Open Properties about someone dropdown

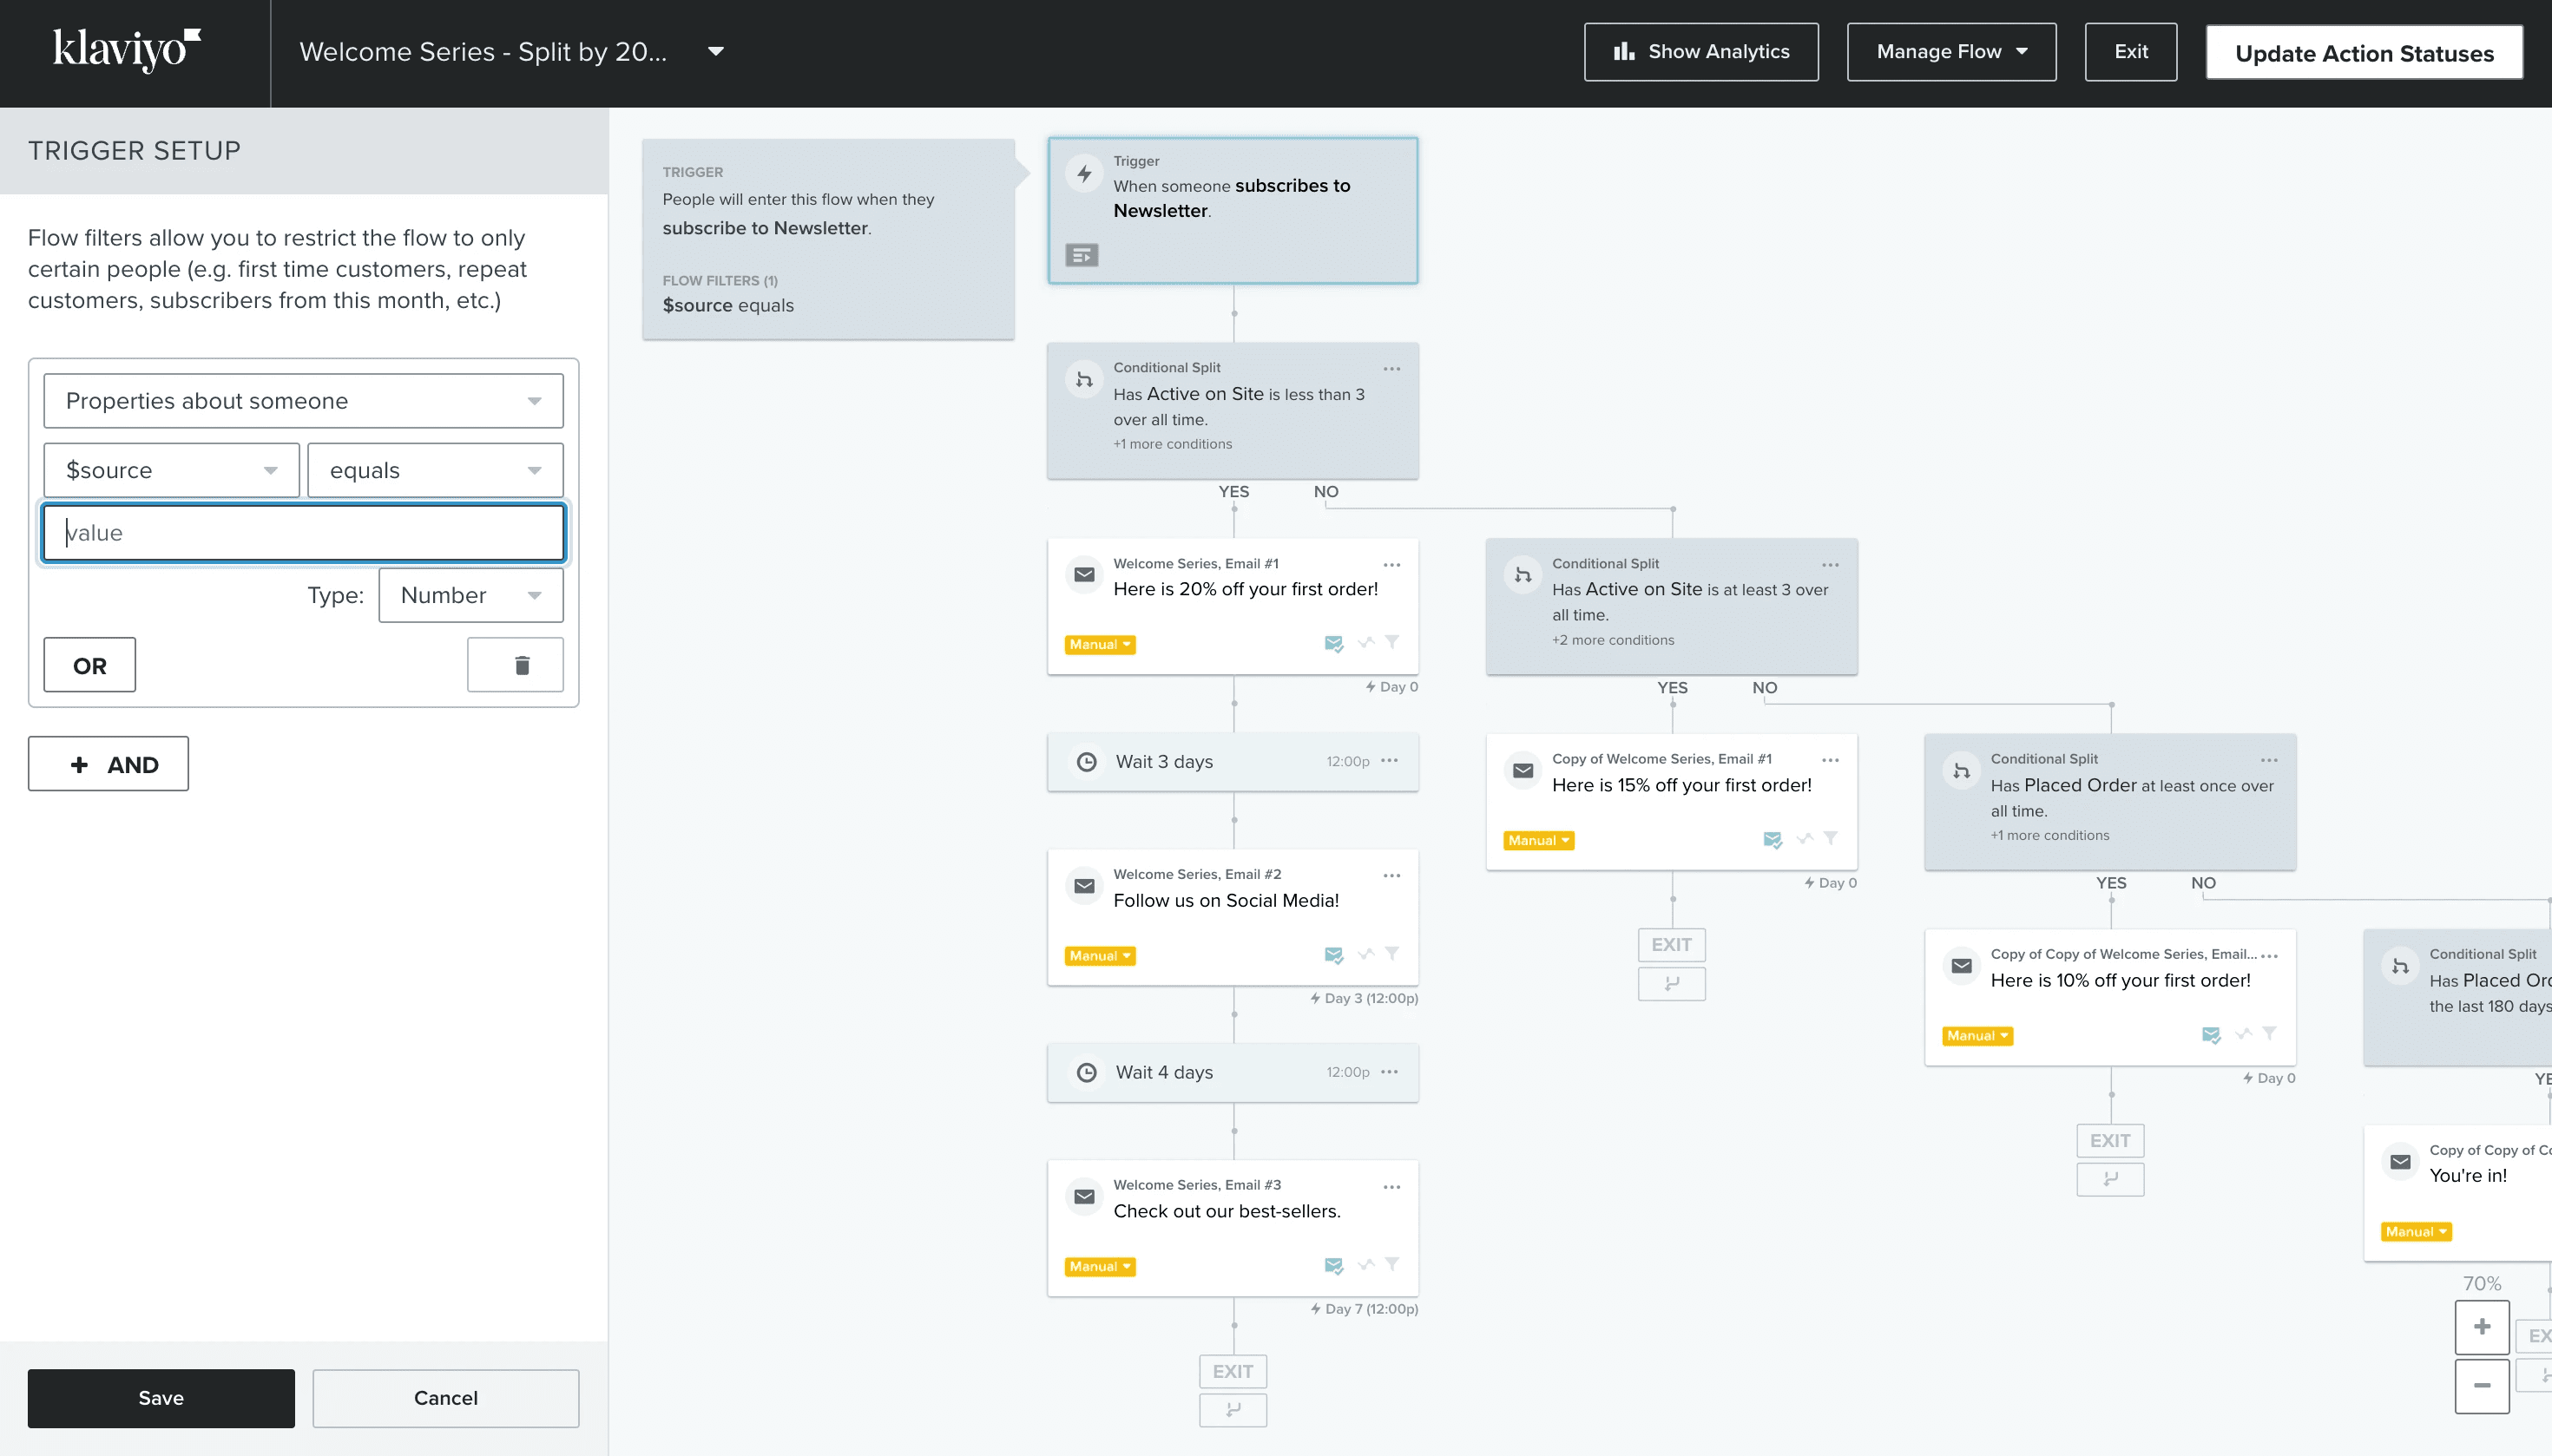tap(303, 401)
